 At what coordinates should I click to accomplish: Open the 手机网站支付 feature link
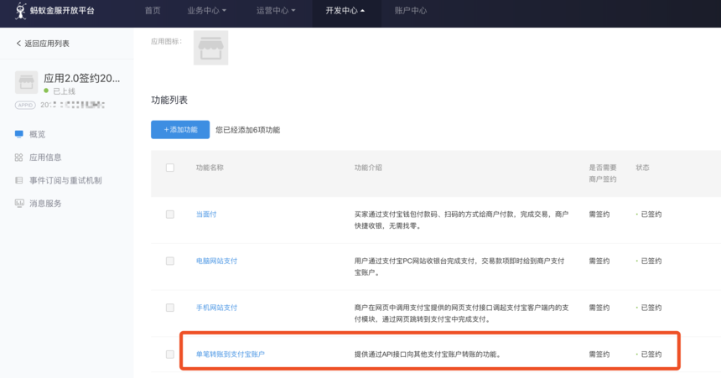216,308
